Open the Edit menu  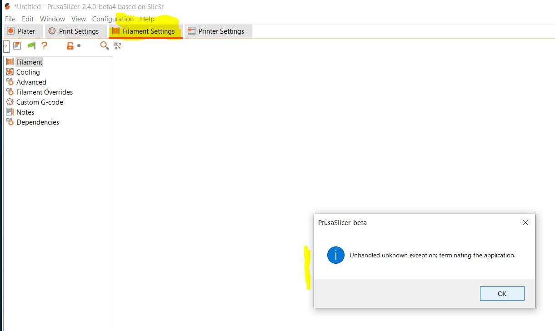(x=28, y=19)
